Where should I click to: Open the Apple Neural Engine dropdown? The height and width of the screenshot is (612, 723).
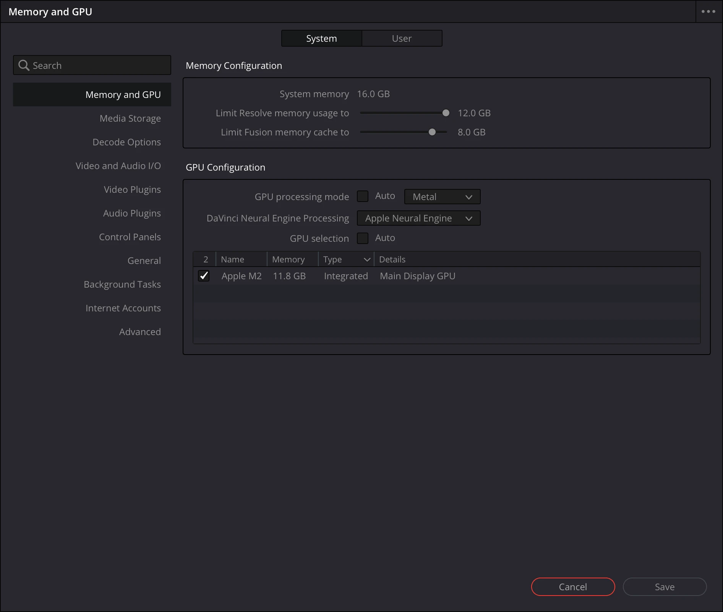[418, 218]
